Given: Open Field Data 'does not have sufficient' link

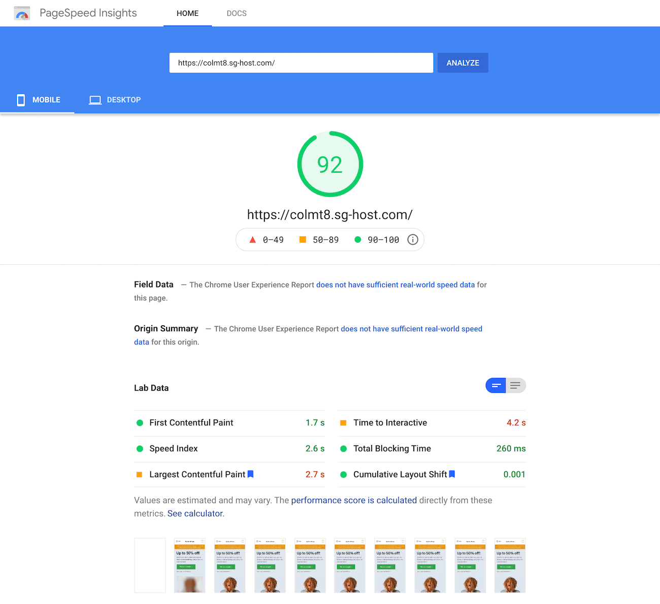Looking at the screenshot, I should pyautogui.click(x=395, y=285).
